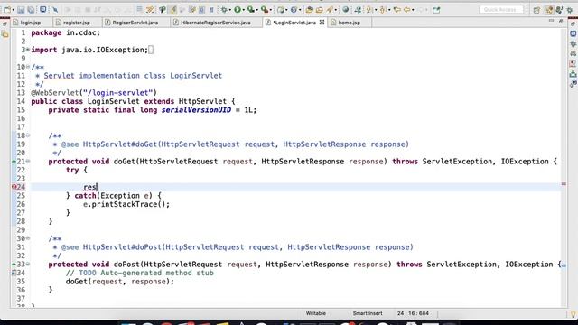The image size is (578, 325).
Task: Click the Open Type folder icon
Action: (x=309, y=10)
